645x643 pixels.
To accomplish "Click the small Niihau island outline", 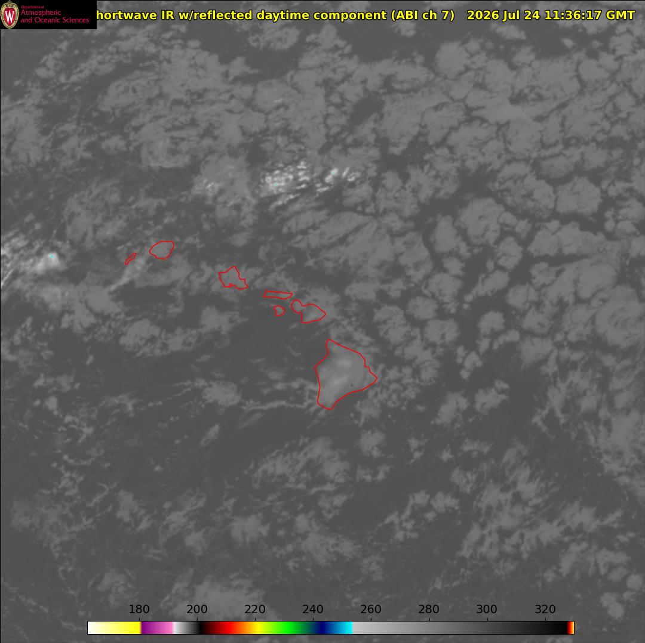I will coord(131,259).
